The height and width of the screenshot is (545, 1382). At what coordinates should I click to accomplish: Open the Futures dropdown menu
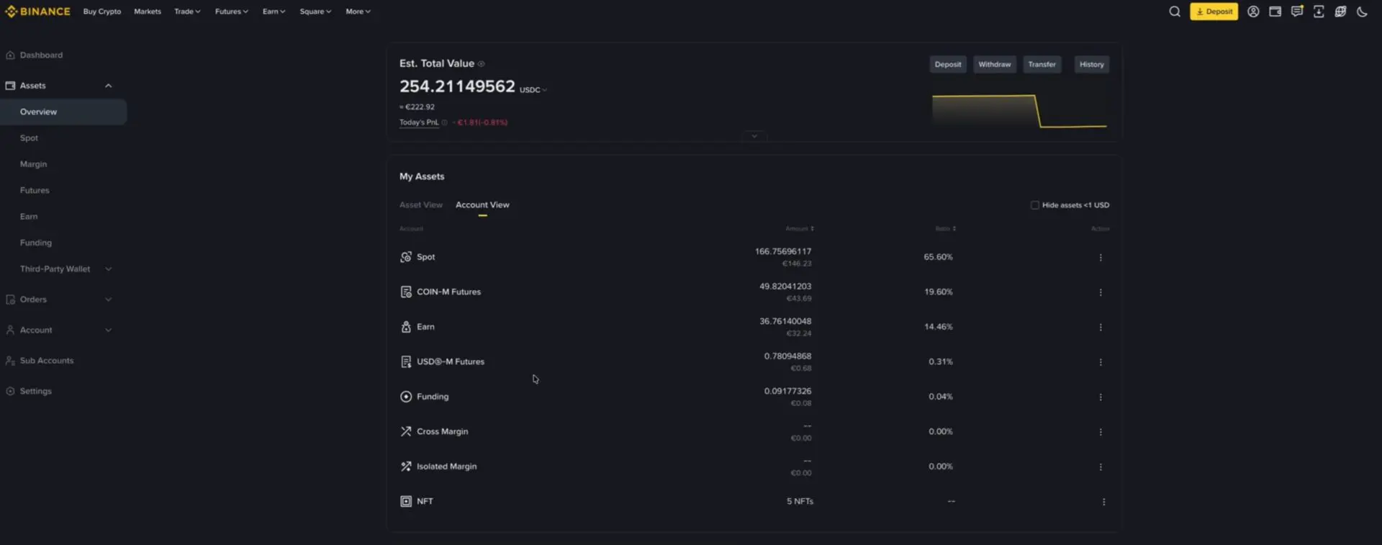[x=231, y=12]
